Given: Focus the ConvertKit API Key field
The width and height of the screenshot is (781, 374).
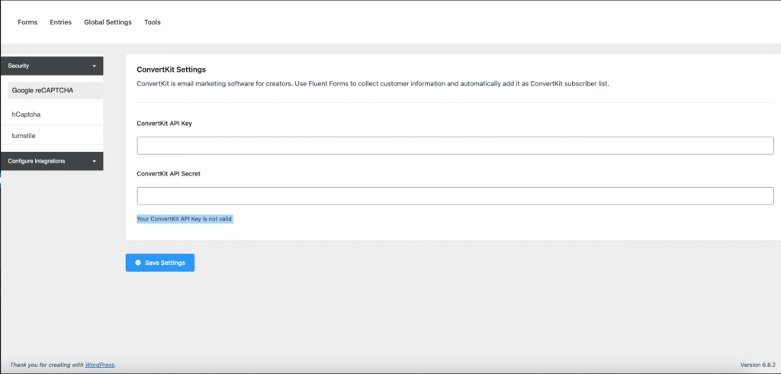Looking at the screenshot, I should [455, 146].
